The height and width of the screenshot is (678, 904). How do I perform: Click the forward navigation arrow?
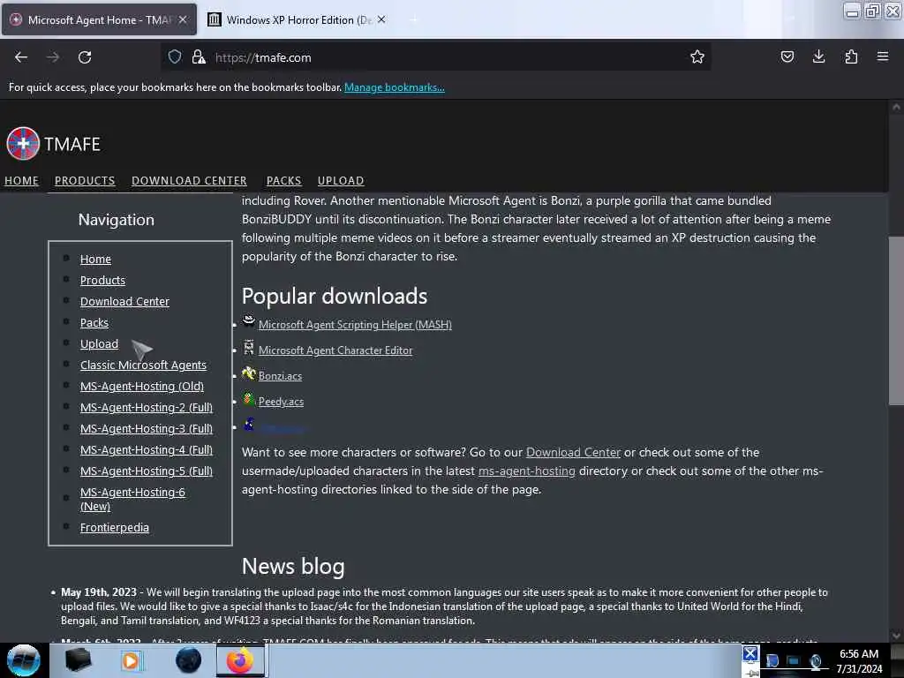point(53,57)
